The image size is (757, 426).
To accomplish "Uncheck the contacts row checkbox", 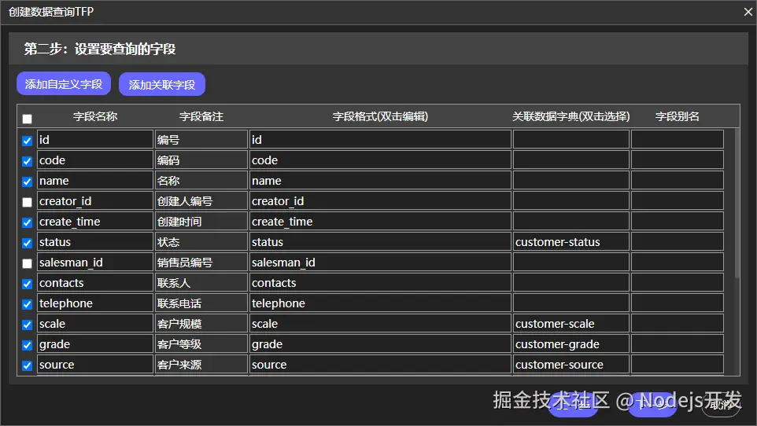I will [x=27, y=284].
